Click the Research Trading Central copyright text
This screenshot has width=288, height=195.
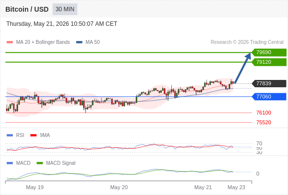[247, 42]
